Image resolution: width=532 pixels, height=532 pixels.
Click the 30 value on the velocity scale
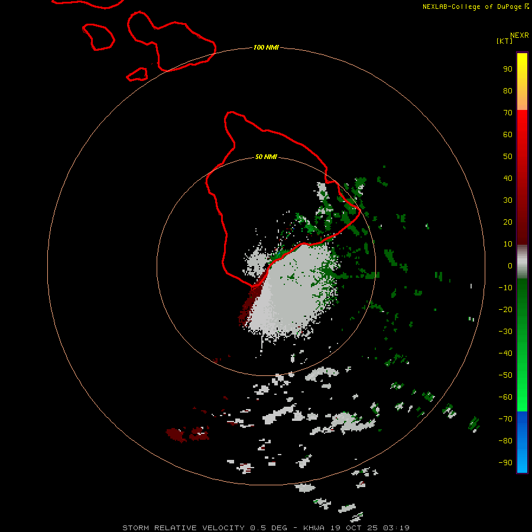508,200
